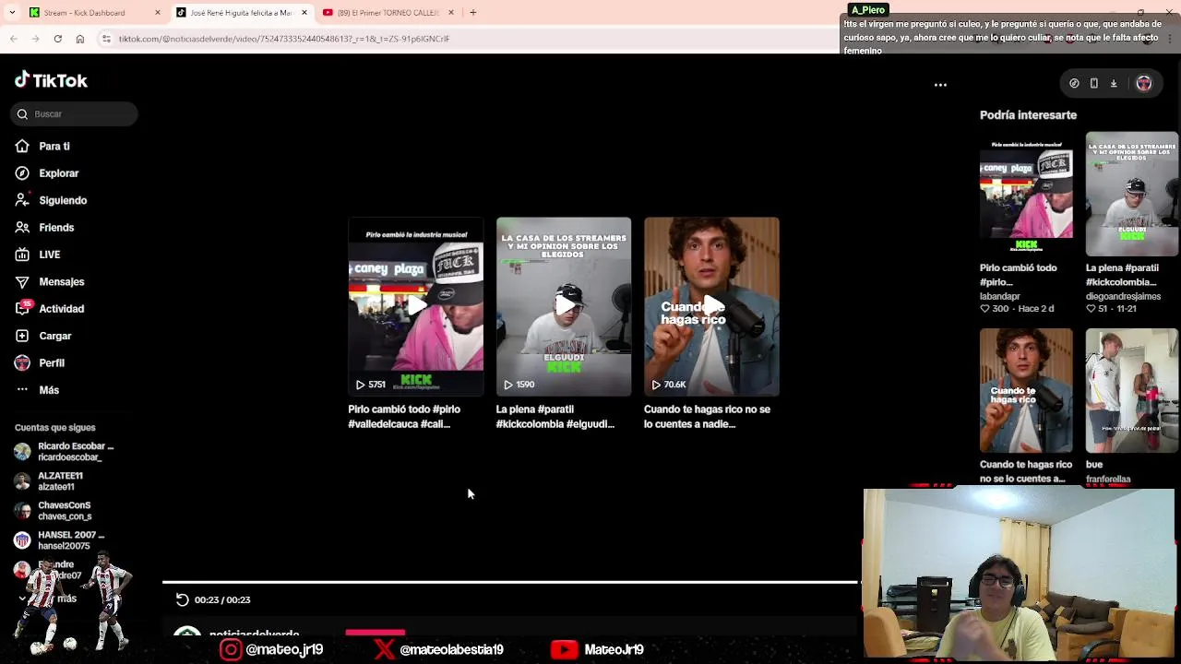The height and width of the screenshot is (664, 1181).
Task: Expand followed accounts with 'más' chevron
Action: [x=22, y=599]
